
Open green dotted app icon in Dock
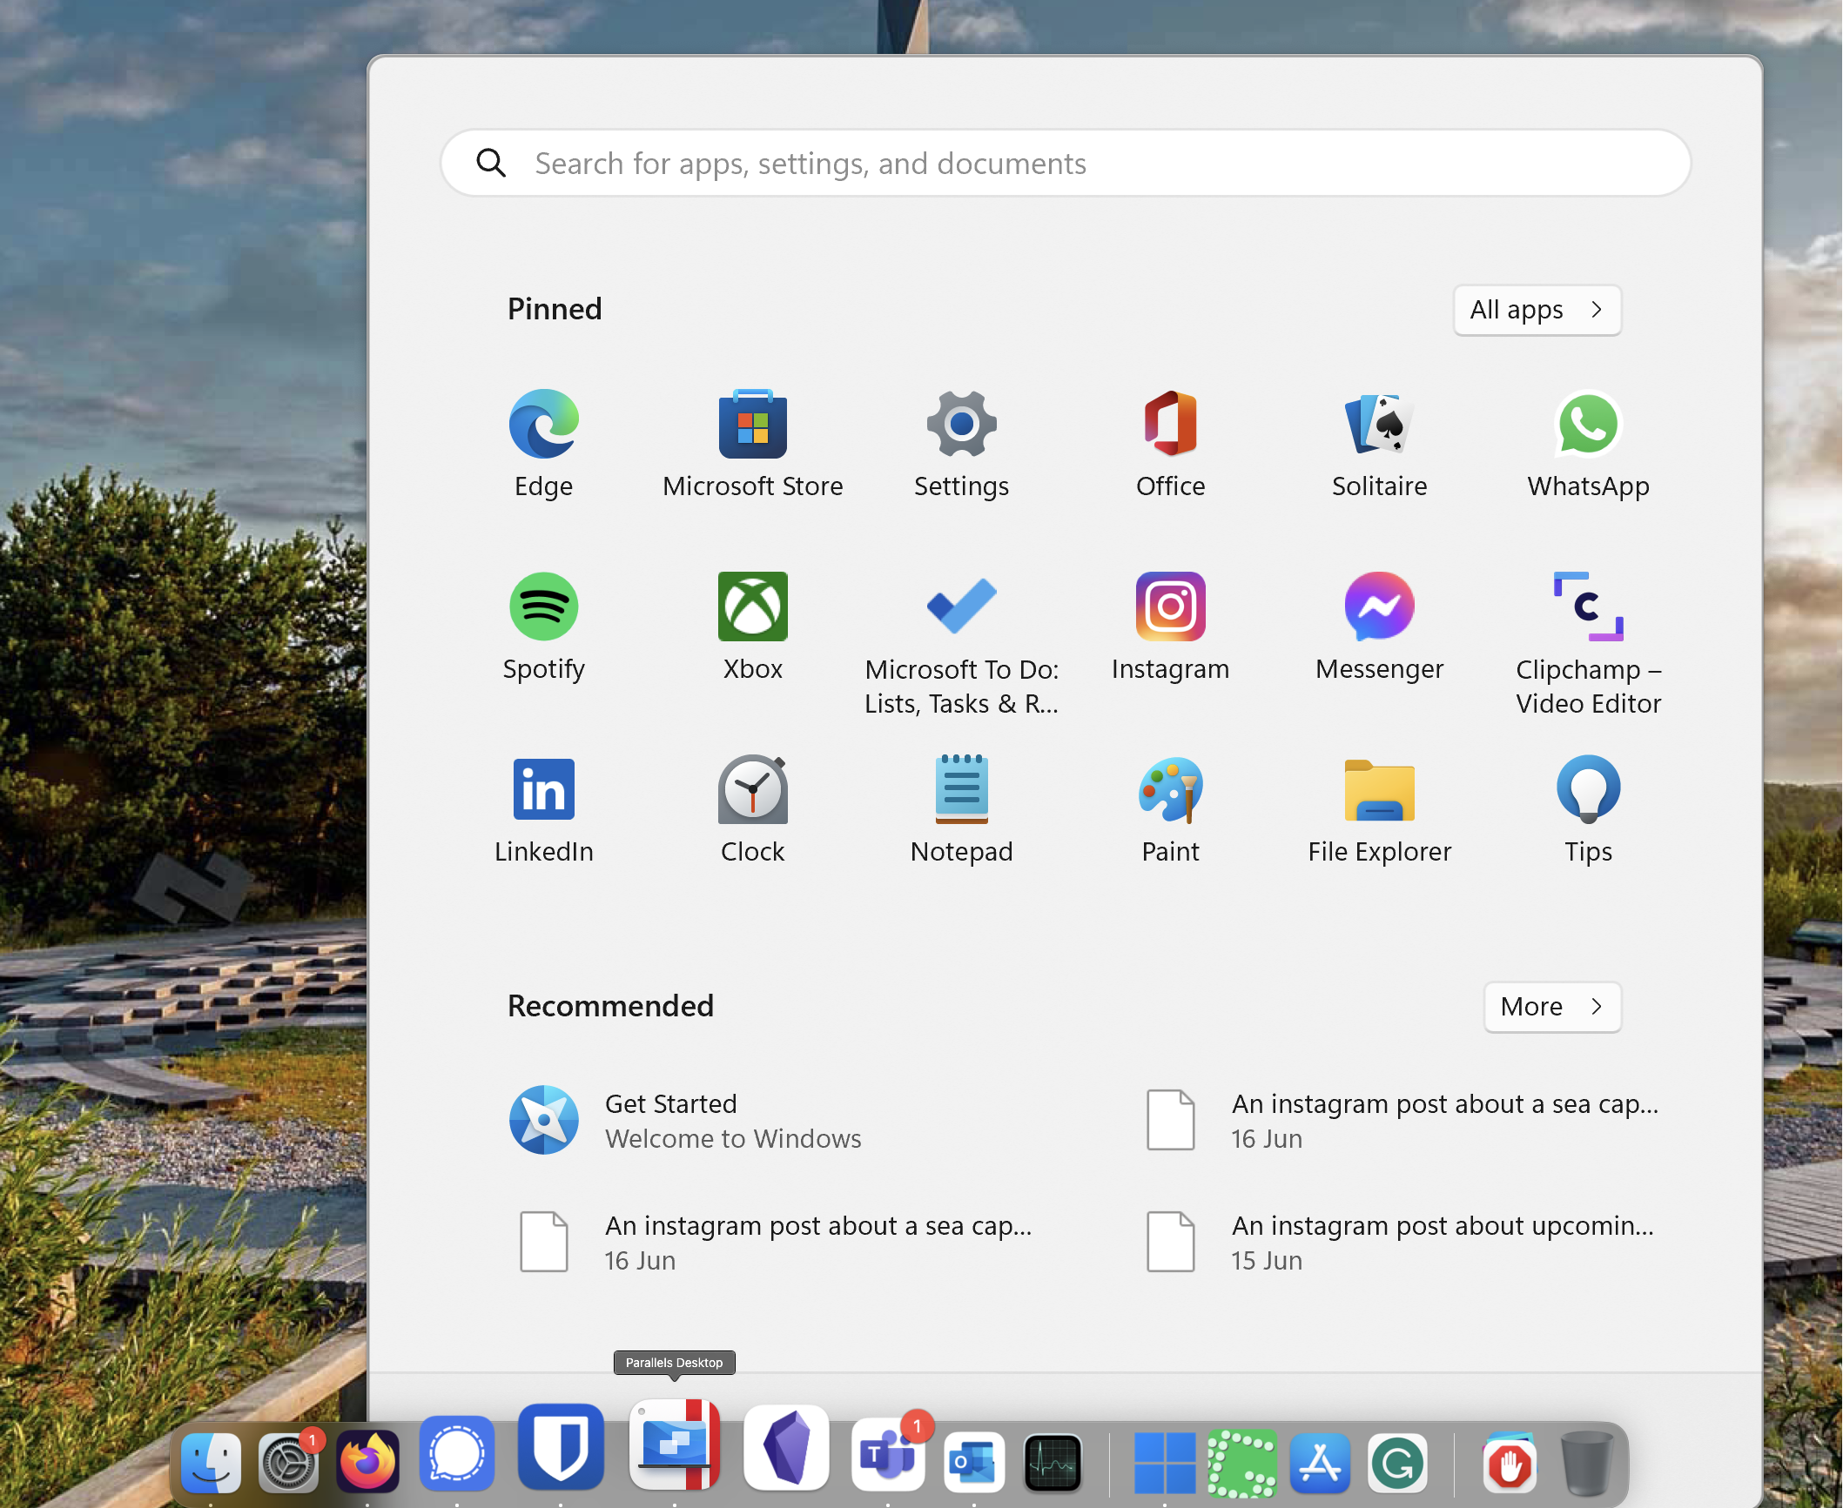[x=1242, y=1462]
